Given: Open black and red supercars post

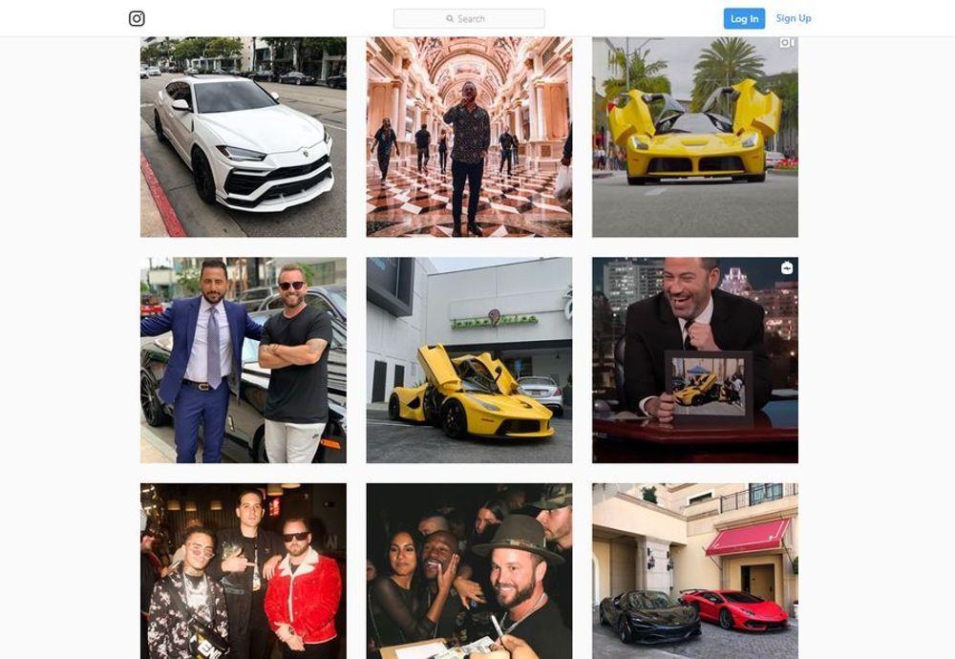Looking at the screenshot, I should 695,571.
